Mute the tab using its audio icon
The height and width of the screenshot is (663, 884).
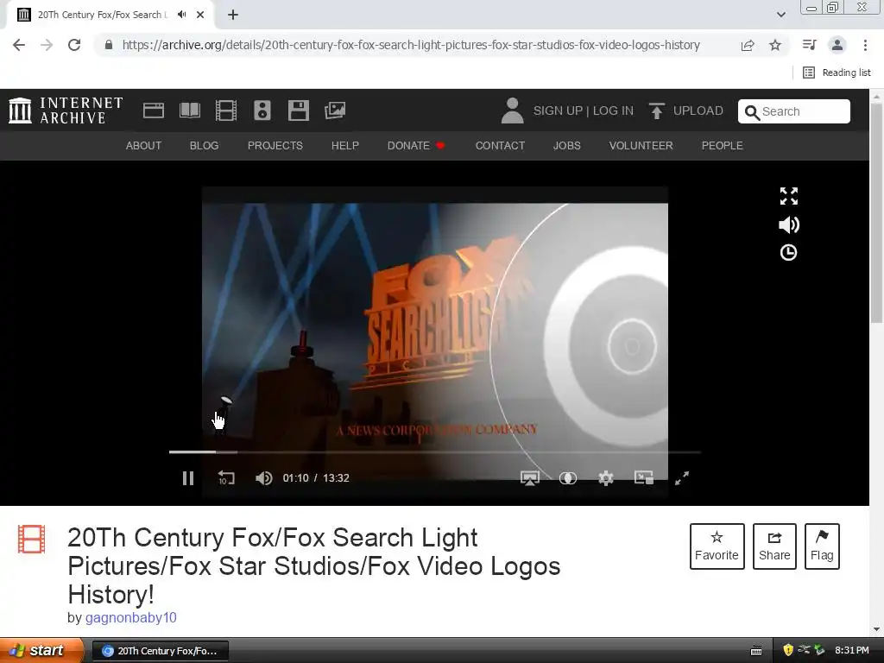(181, 15)
